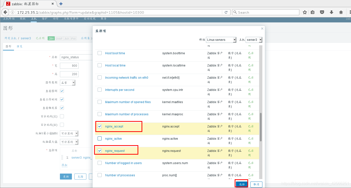The height and width of the screenshot is (188, 351).
Task: Close the 监控项 dialog with the x
Action: coord(262,29)
